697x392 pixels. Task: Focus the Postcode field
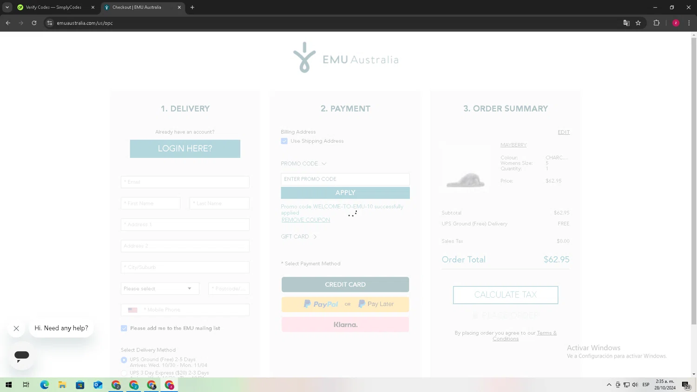(229, 288)
